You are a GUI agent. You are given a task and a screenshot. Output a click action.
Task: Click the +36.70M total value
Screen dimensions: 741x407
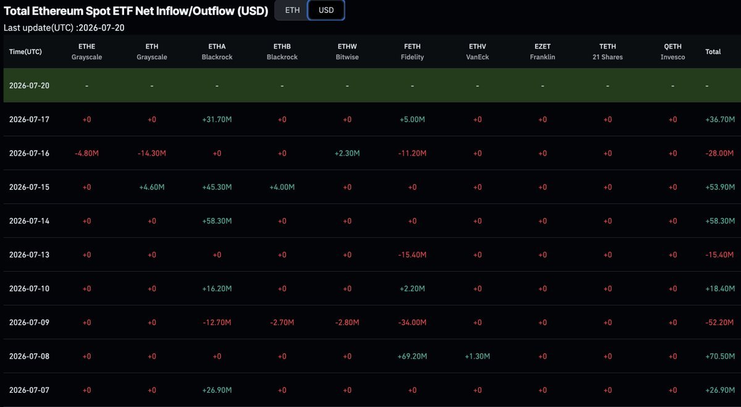pos(719,119)
